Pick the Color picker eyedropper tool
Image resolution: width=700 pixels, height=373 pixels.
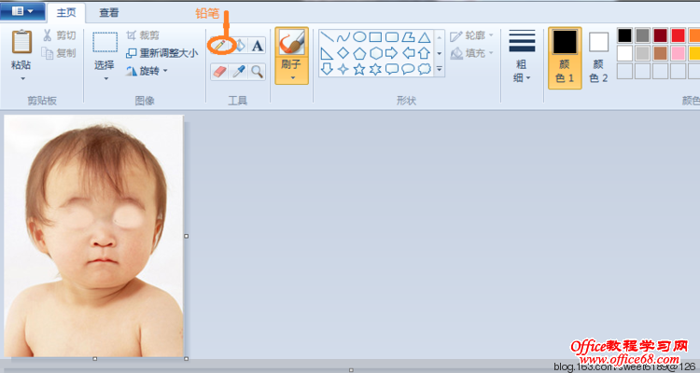(x=238, y=71)
